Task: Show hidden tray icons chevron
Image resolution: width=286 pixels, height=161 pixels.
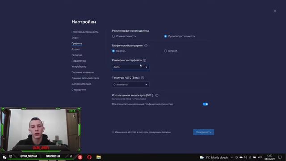Action: tap(232, 157)
